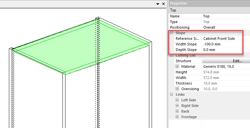Expand the Back link
The height and width of the screenshot is (128, 250).
(177, 111)
